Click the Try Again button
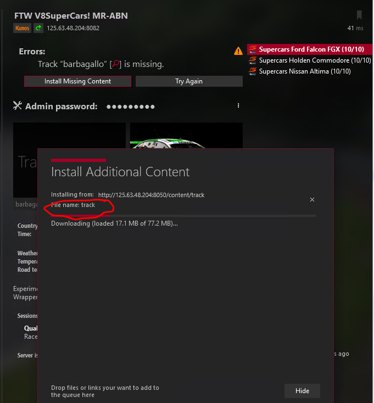Image resolution: width=374 pixels, height=403 pixels. pos(189,81)
